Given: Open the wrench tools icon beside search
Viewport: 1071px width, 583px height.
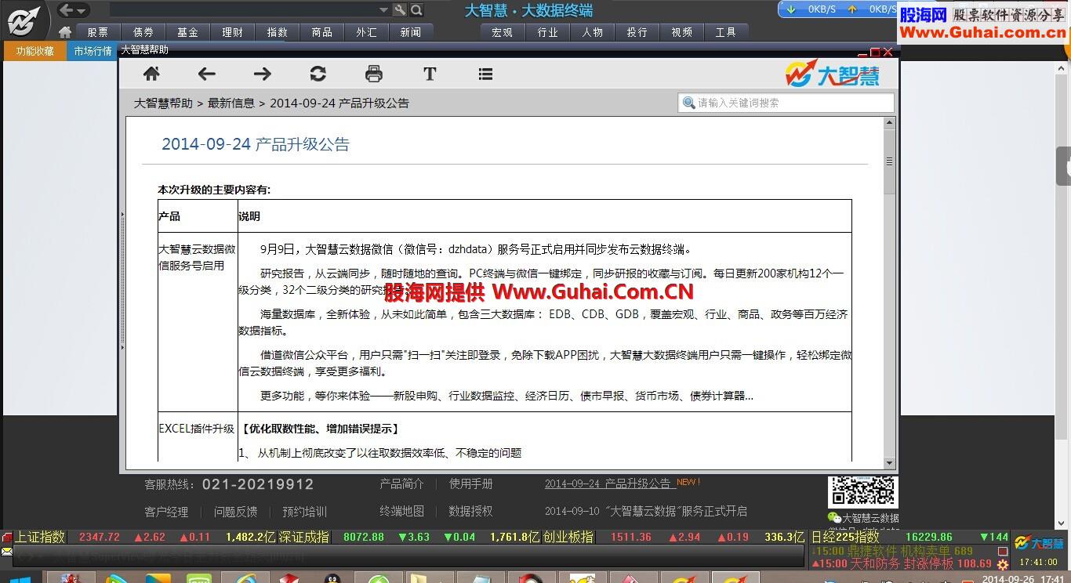Looking at the screenshot, I should (400, 9).
